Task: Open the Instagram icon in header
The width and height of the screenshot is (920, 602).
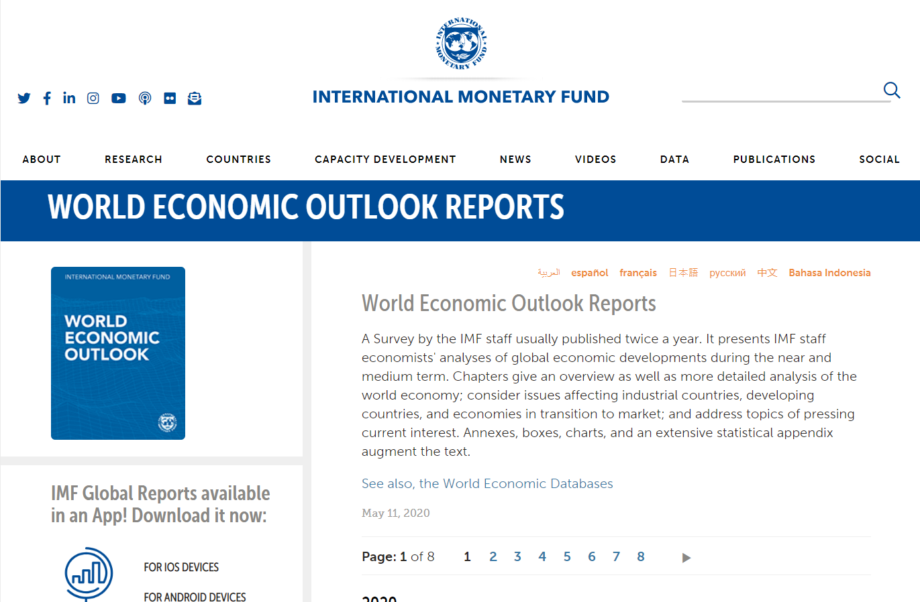Action: pos(93,99)
